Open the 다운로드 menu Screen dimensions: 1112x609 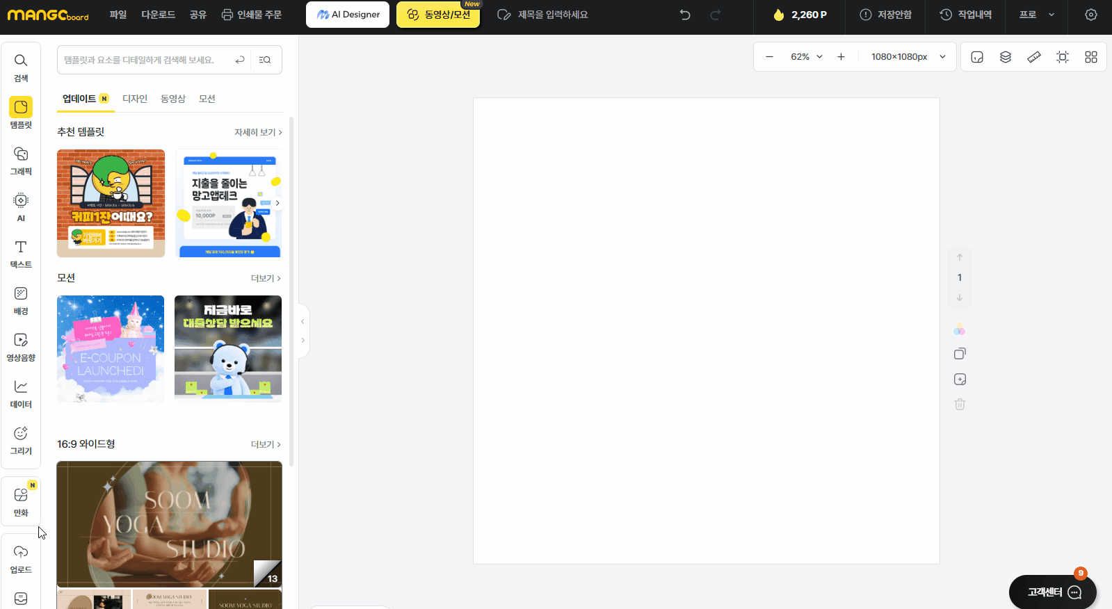coord(158,15)
